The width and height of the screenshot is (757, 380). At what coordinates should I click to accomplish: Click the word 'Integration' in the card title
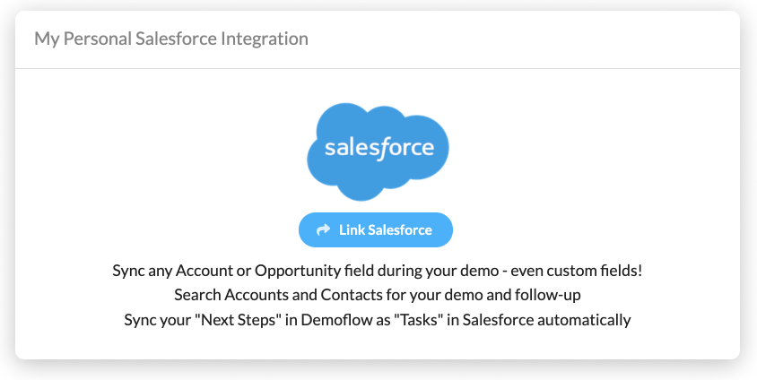[265, 39]
